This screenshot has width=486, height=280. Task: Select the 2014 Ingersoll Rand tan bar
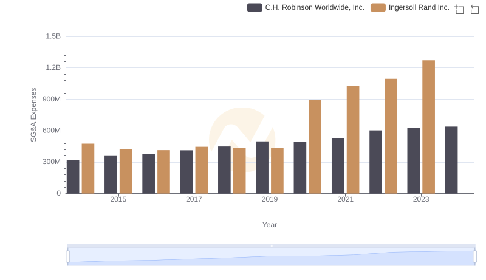(88, 169)
